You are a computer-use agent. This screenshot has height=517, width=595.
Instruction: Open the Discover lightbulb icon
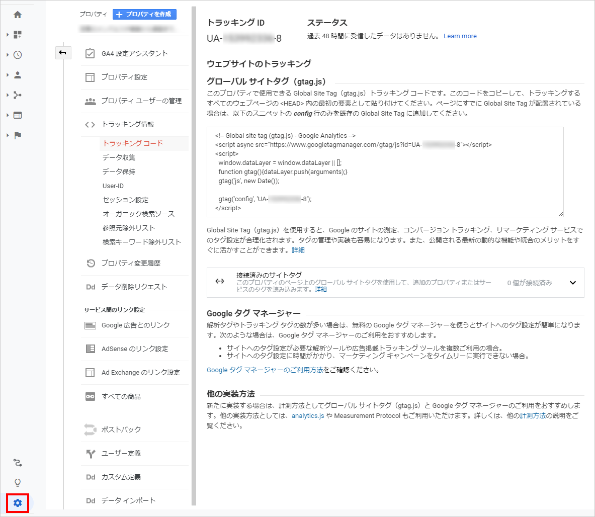point(18,482)
